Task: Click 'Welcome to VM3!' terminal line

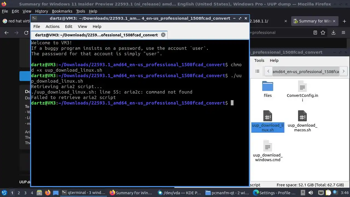Action: click(51, 43)
